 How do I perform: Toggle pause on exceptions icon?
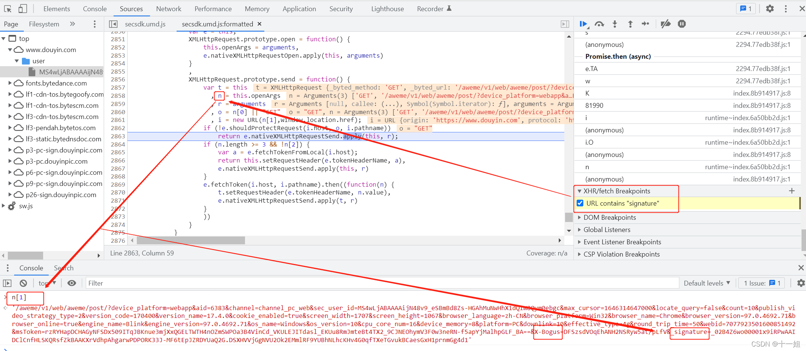[681, 24]
